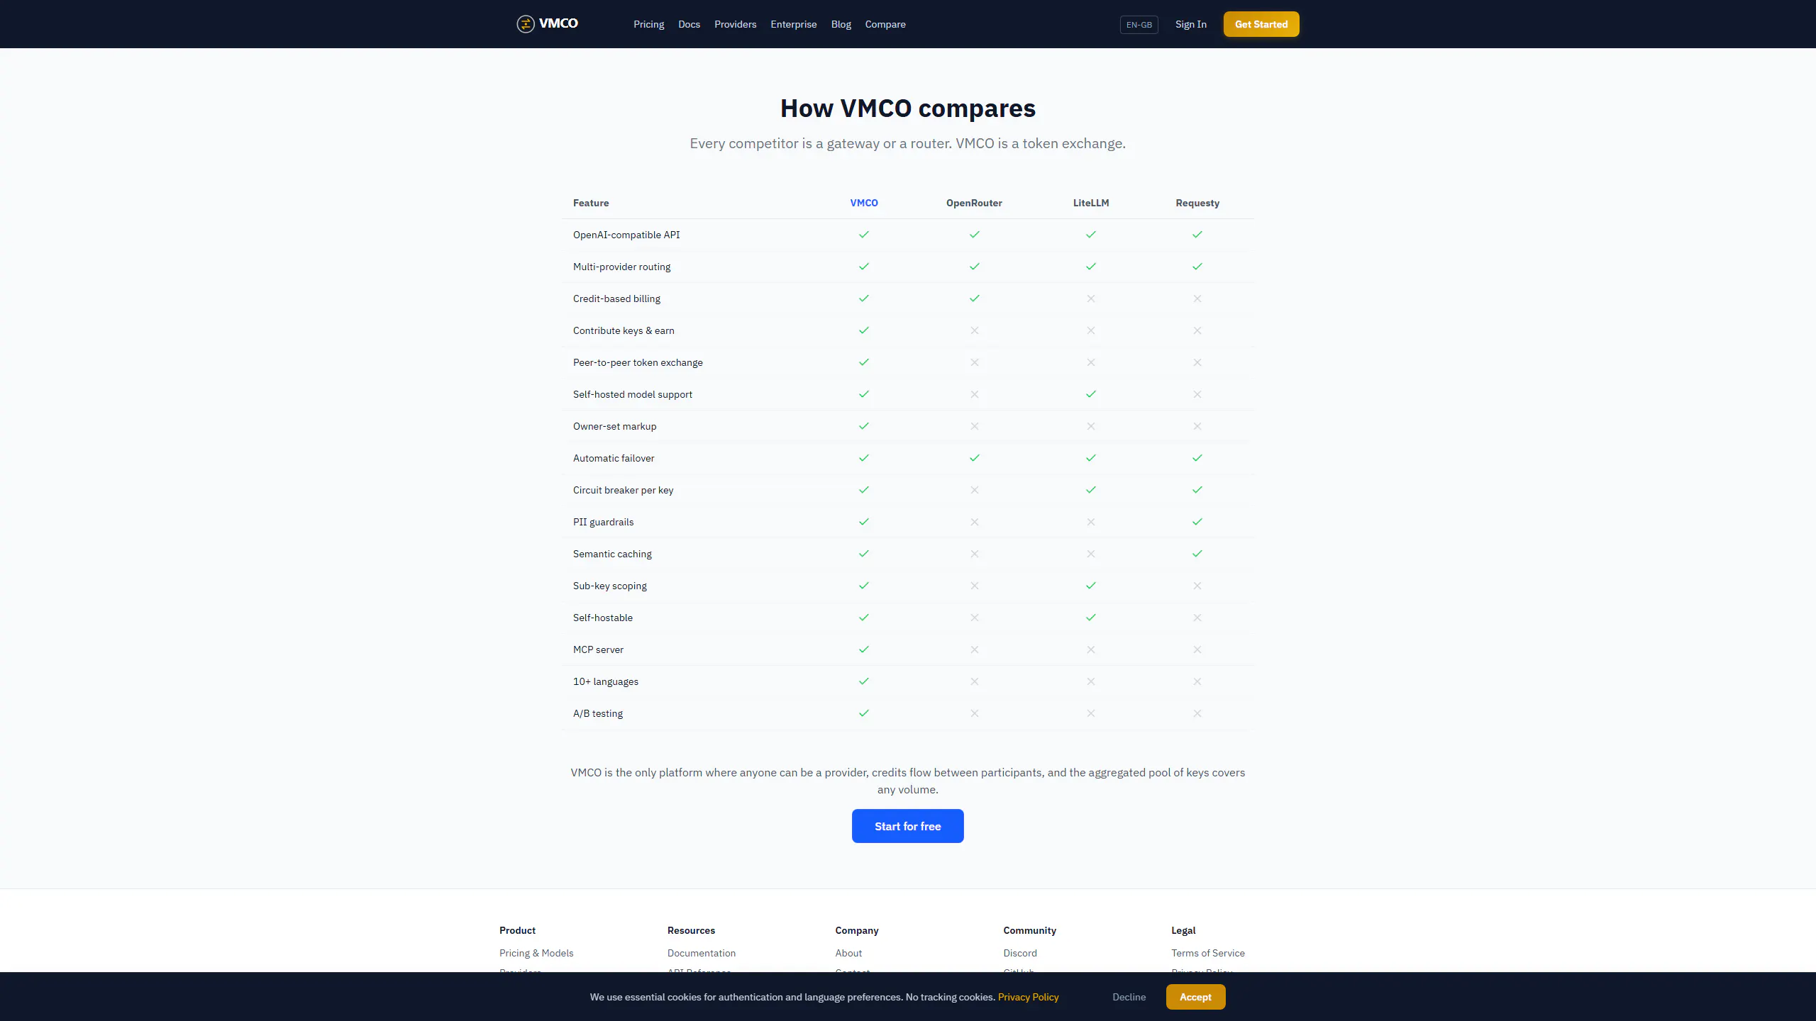Click the LiteLLM checkmark for Circuit breaker per key
The height and width of the screenshot is (1021, 1816).
1091,490
